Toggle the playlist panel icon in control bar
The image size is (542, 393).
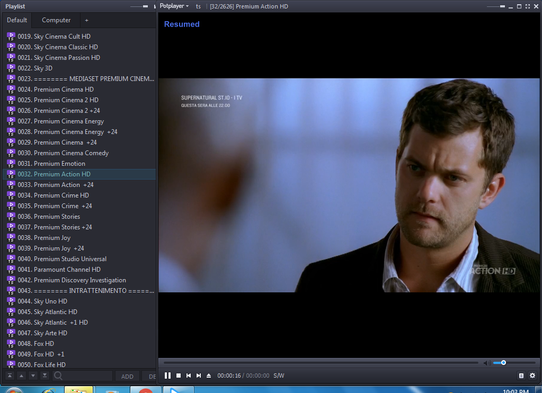click(x=521, y=376)
